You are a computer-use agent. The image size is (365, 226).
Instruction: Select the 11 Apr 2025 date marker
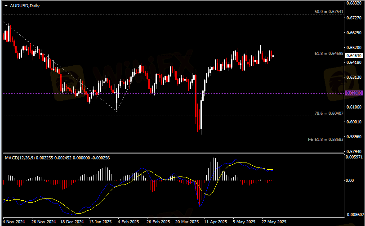click(214, 222)
